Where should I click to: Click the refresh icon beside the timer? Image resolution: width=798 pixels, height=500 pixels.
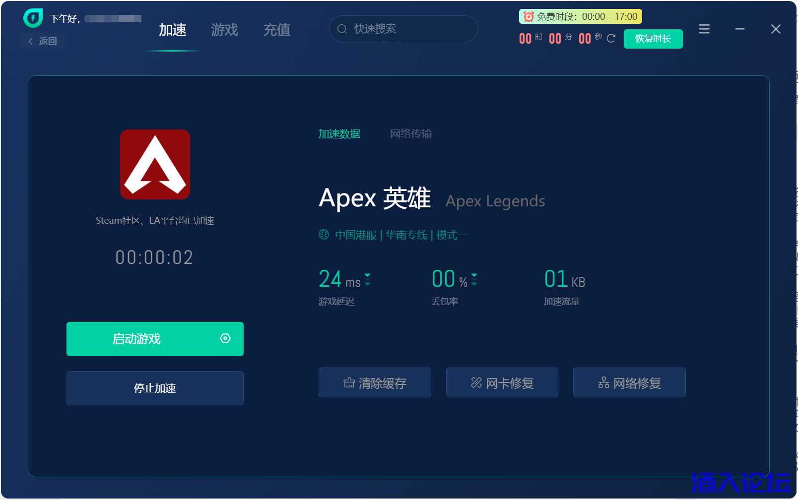611,39
